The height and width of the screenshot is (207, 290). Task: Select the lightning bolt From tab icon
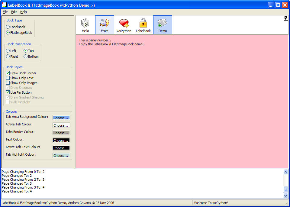[x=105, y=23]
